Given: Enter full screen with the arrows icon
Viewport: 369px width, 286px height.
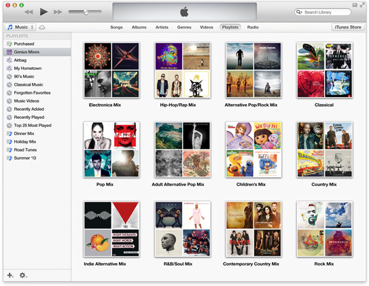Looking at the screenshot, I should click(x=362, y=5).
